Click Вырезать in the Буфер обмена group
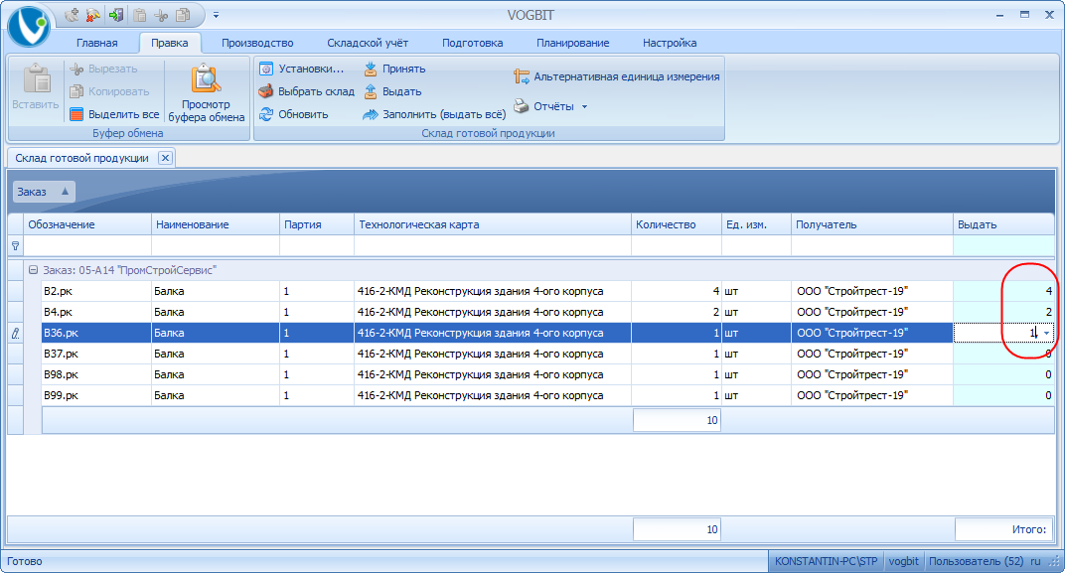The height and width of the screenshot is (573, 1065). [104, 69]
